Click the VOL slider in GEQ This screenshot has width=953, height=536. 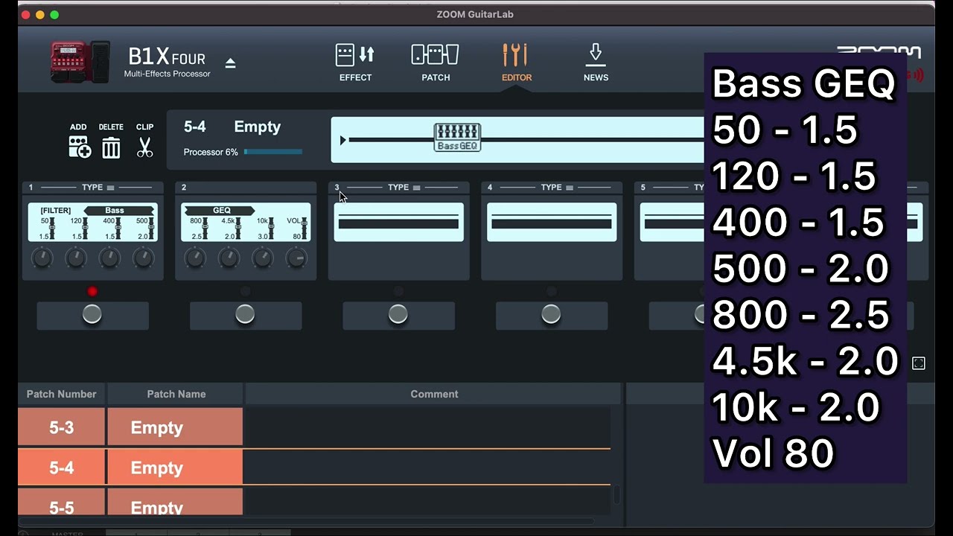(304, 227)
